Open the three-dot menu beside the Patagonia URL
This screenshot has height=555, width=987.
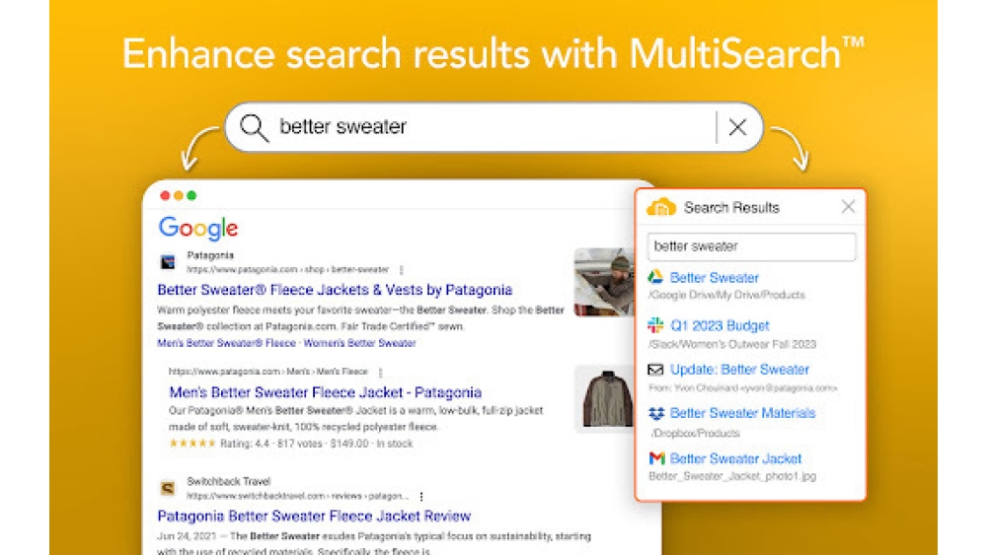coord(401,269)
